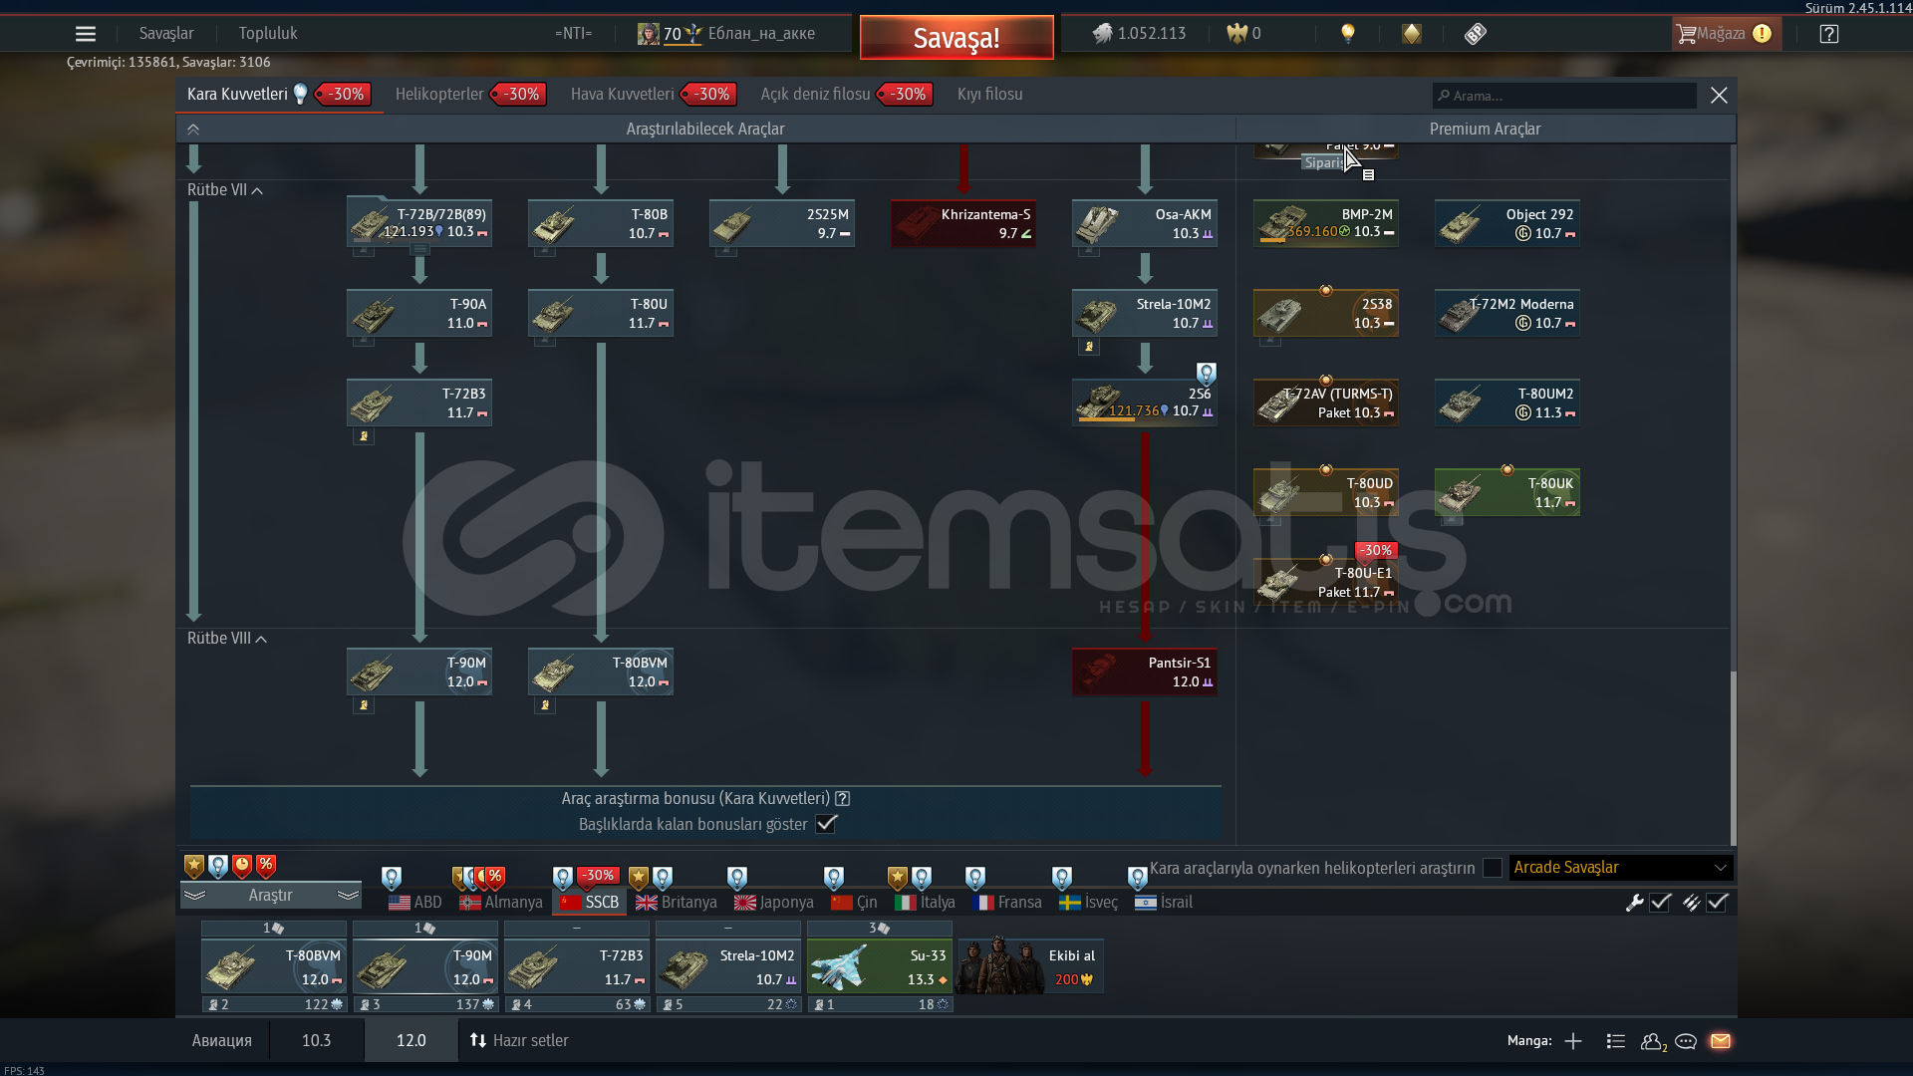Enable researching helicopters with ground vehicles checkbox
The width and height of the screenshot is (1913, 1076).
[x=1493, y=868]
